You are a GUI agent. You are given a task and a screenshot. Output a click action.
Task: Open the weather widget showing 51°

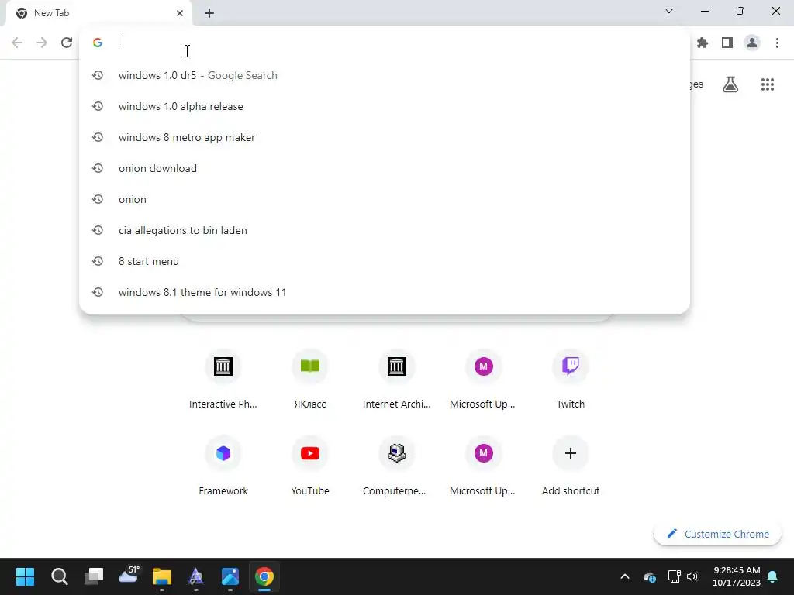click(x=128, y=576)
